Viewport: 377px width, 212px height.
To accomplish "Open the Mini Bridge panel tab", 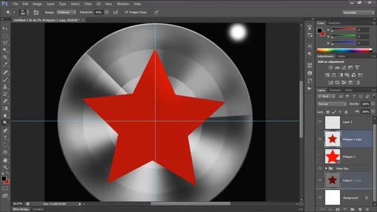I will 21,210.
